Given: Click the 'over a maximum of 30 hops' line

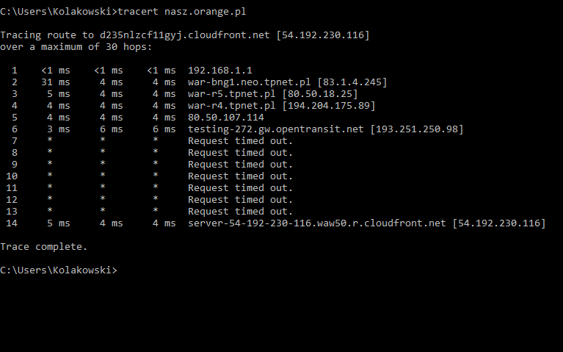Looking at the screenshot, I should [x=76, y=47].
